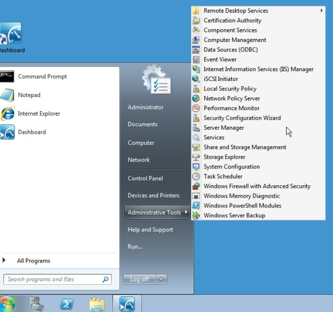The width and height of the screenshot is (333, 312).
Task: Open the shutdown options arrow beside Log off
Action: [x=161, y=279]
